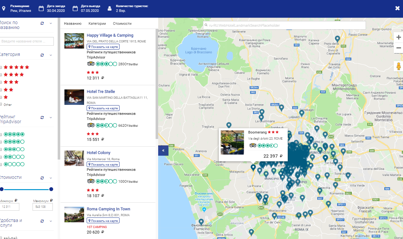Check the five-circle TripAdvisor rating checkbox
Screen dimensions: 403x239
(x=1, y=134)
